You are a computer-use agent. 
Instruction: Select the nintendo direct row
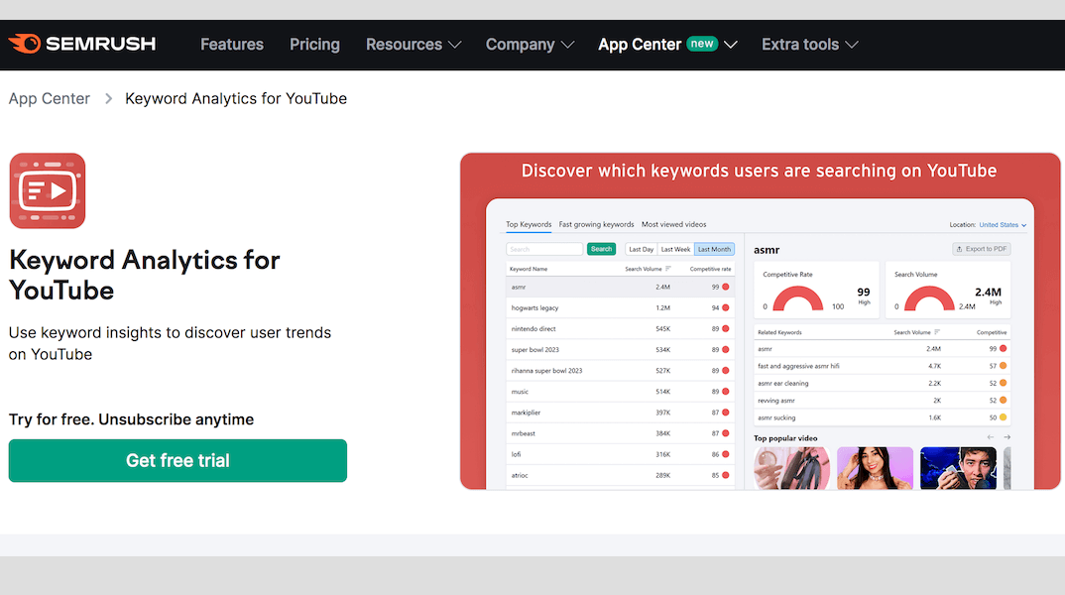tap(620, 329)
